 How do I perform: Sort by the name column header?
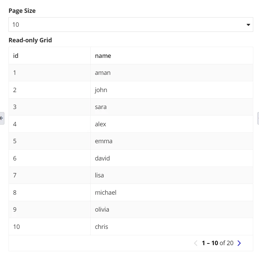[x=172, y=56]
